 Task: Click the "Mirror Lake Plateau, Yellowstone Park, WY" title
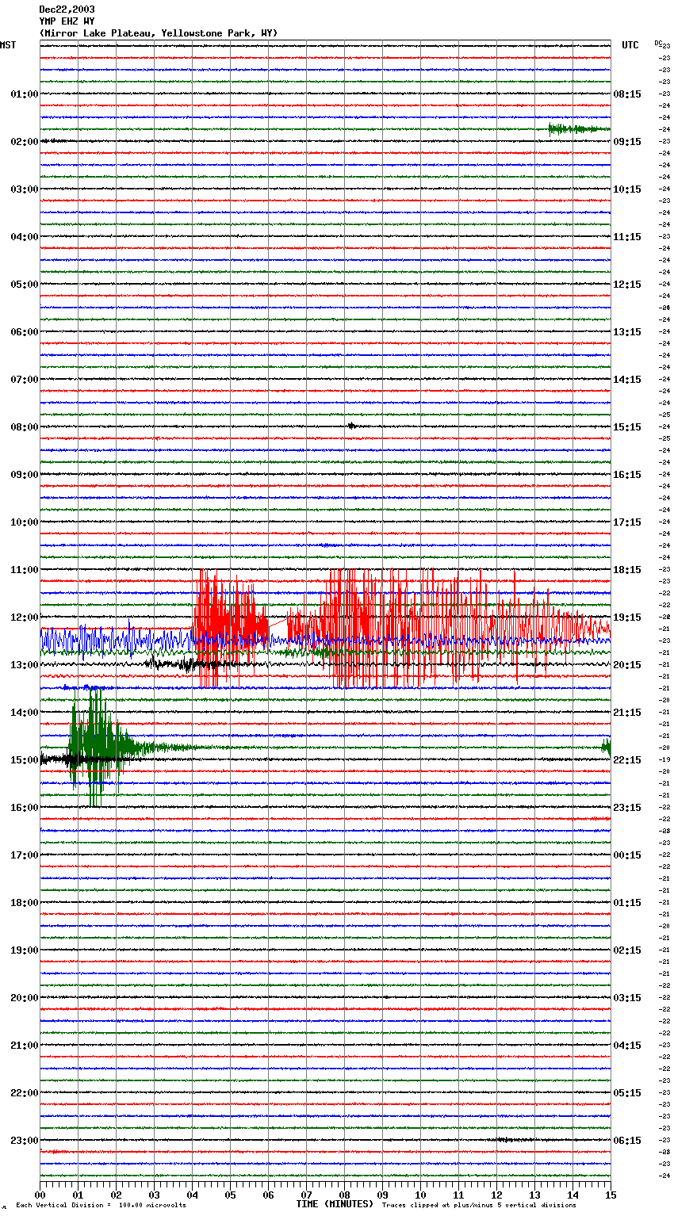point(159,33)
